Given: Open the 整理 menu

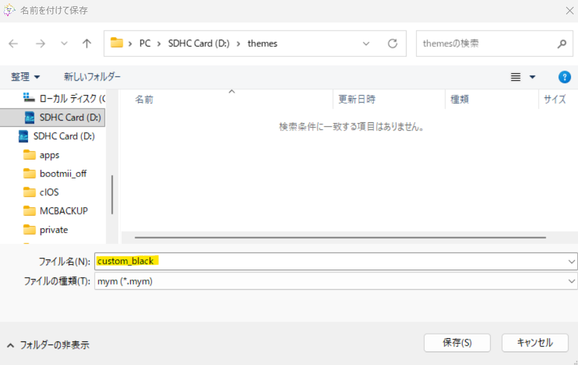Looking at the screenshot, I should coord(26,77).
